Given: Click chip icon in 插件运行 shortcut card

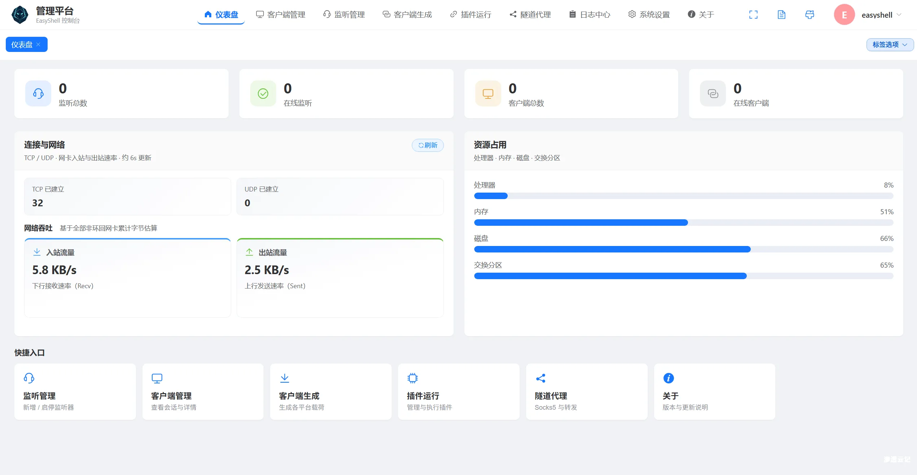Looking at the screenshot, I should (x=413, y=378).
